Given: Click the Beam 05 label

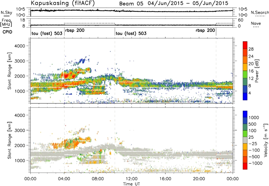Looking at the screenshot, I should point(131,3).
